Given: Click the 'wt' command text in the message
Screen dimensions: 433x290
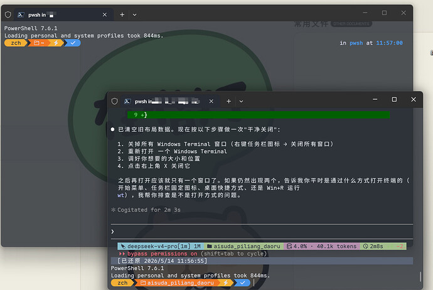Looking at the screenshot, I should (120, 195).
